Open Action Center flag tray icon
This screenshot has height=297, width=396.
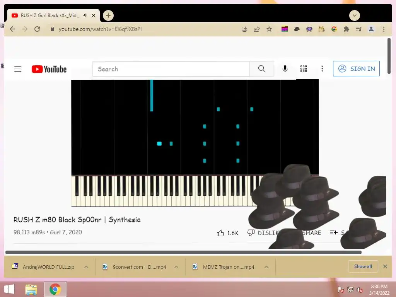[341, 290]
